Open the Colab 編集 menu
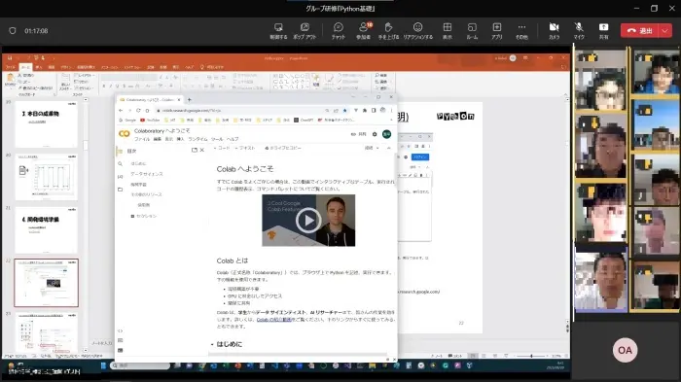The width and height of the screenshot is (681, 382). pyautogui.click(x=158, y=139)
